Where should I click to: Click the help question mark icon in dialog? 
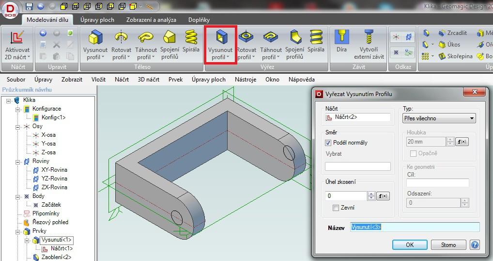475,245
